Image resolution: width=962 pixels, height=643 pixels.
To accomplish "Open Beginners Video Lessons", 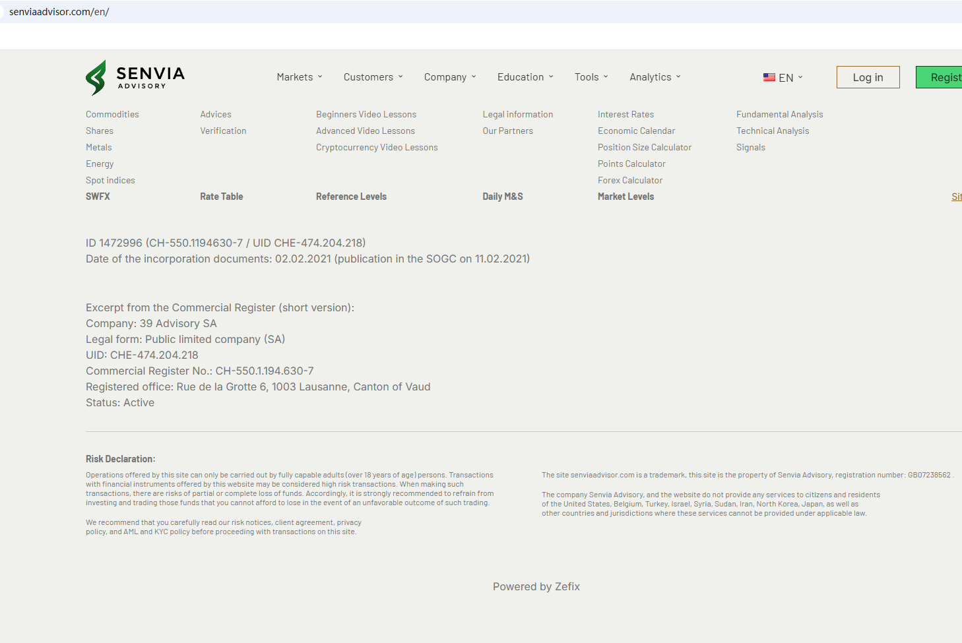I will click(x=366, y=114).
